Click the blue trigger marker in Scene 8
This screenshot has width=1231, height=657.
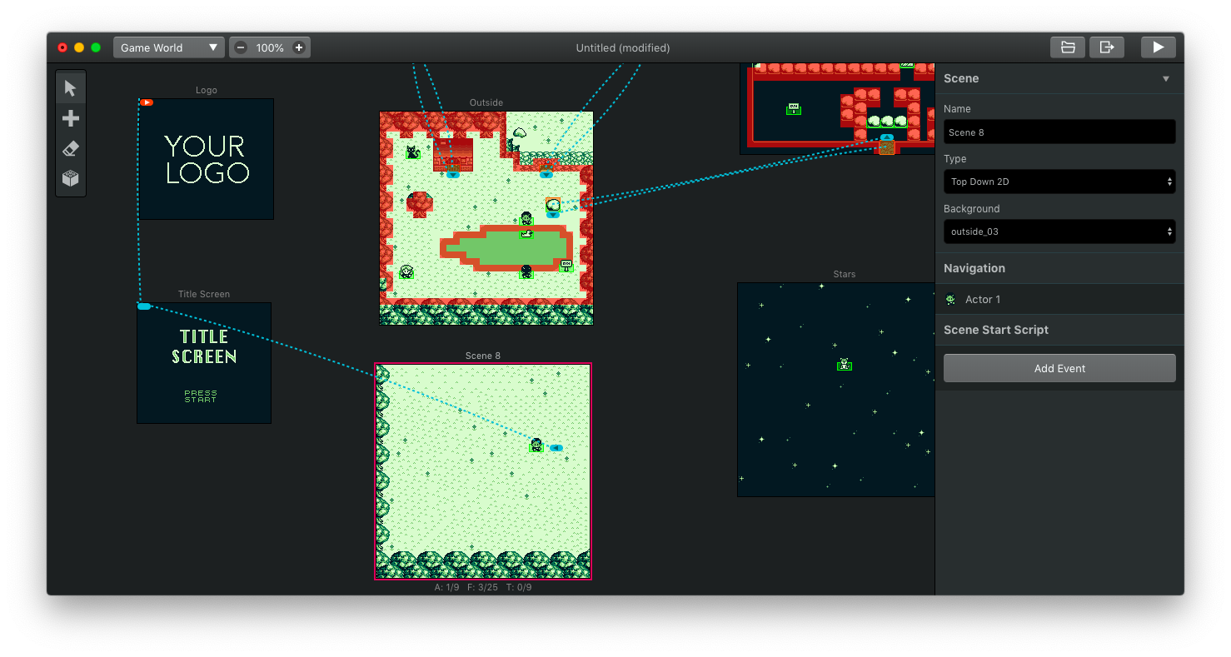[556, 448]
